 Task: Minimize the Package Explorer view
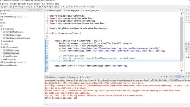point(40,10)
